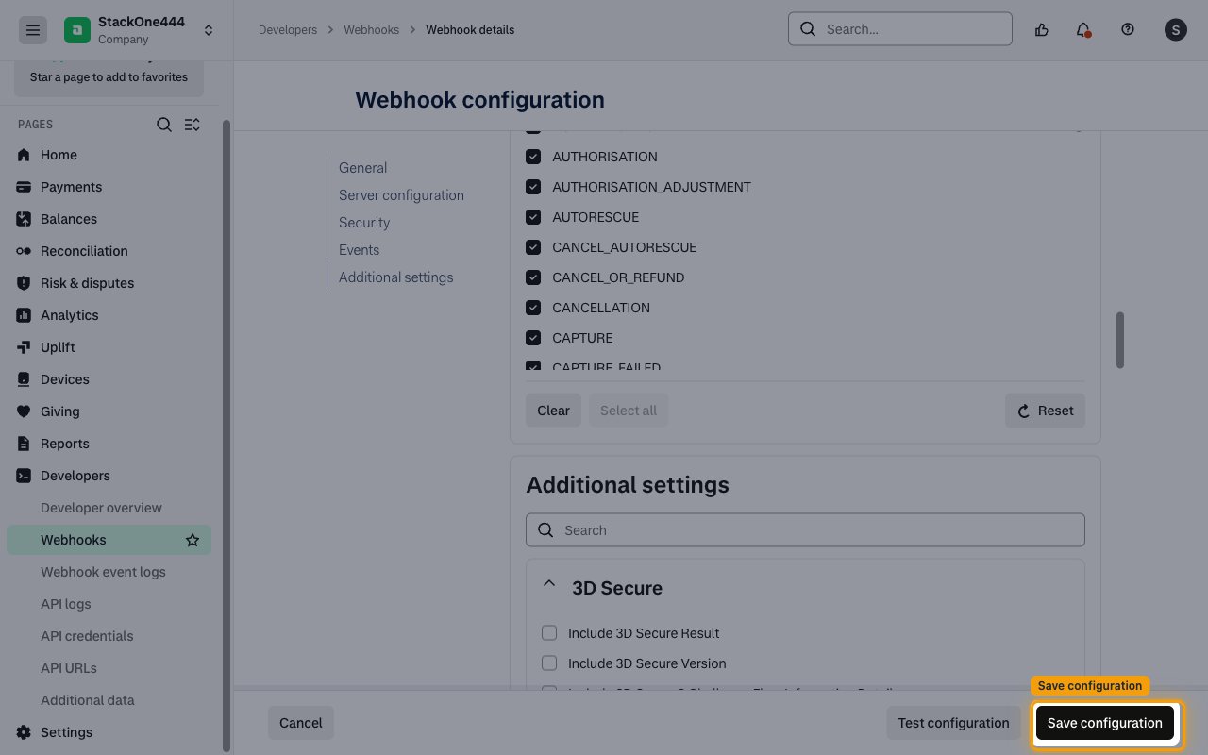
Task: Click the sidebar list filter icon
Action: [193, 125]
